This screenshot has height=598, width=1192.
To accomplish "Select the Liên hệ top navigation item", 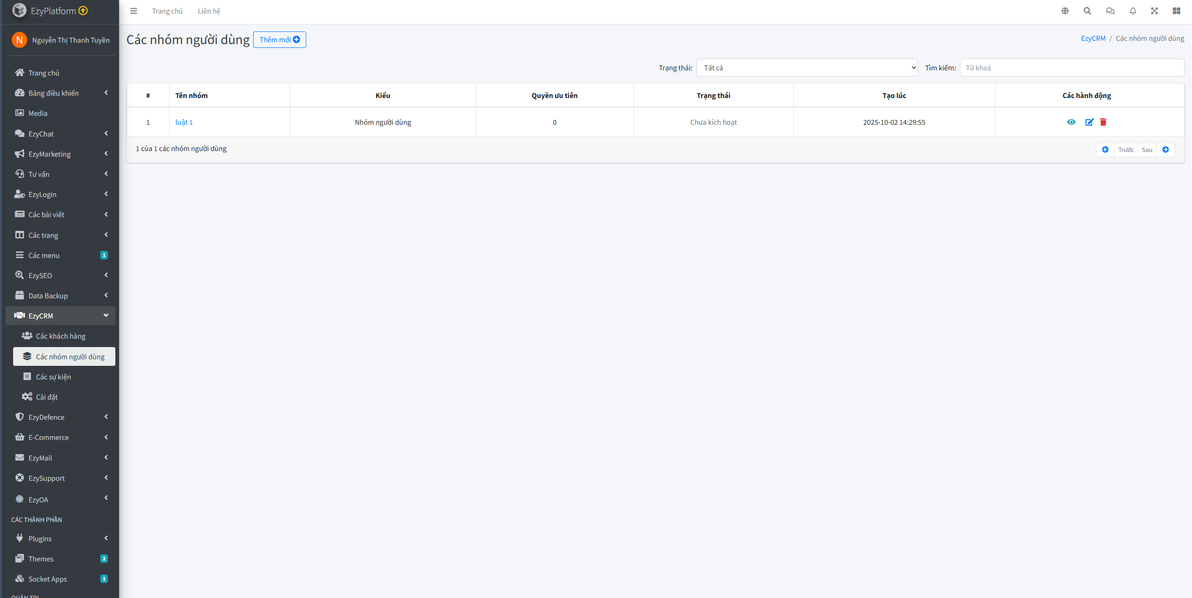I will coord(209,11).
